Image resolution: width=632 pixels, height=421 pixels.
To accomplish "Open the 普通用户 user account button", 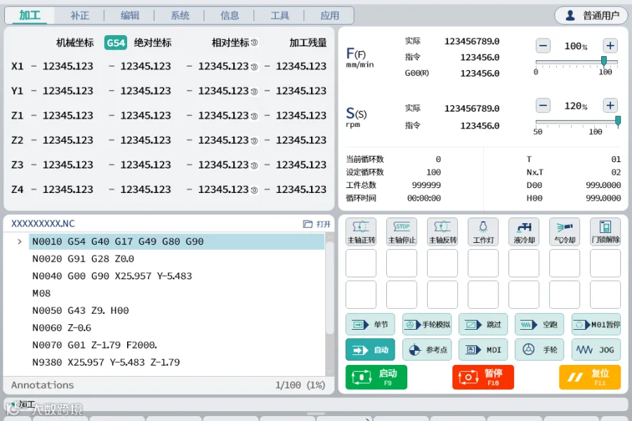I will click(x=591, y=15).
